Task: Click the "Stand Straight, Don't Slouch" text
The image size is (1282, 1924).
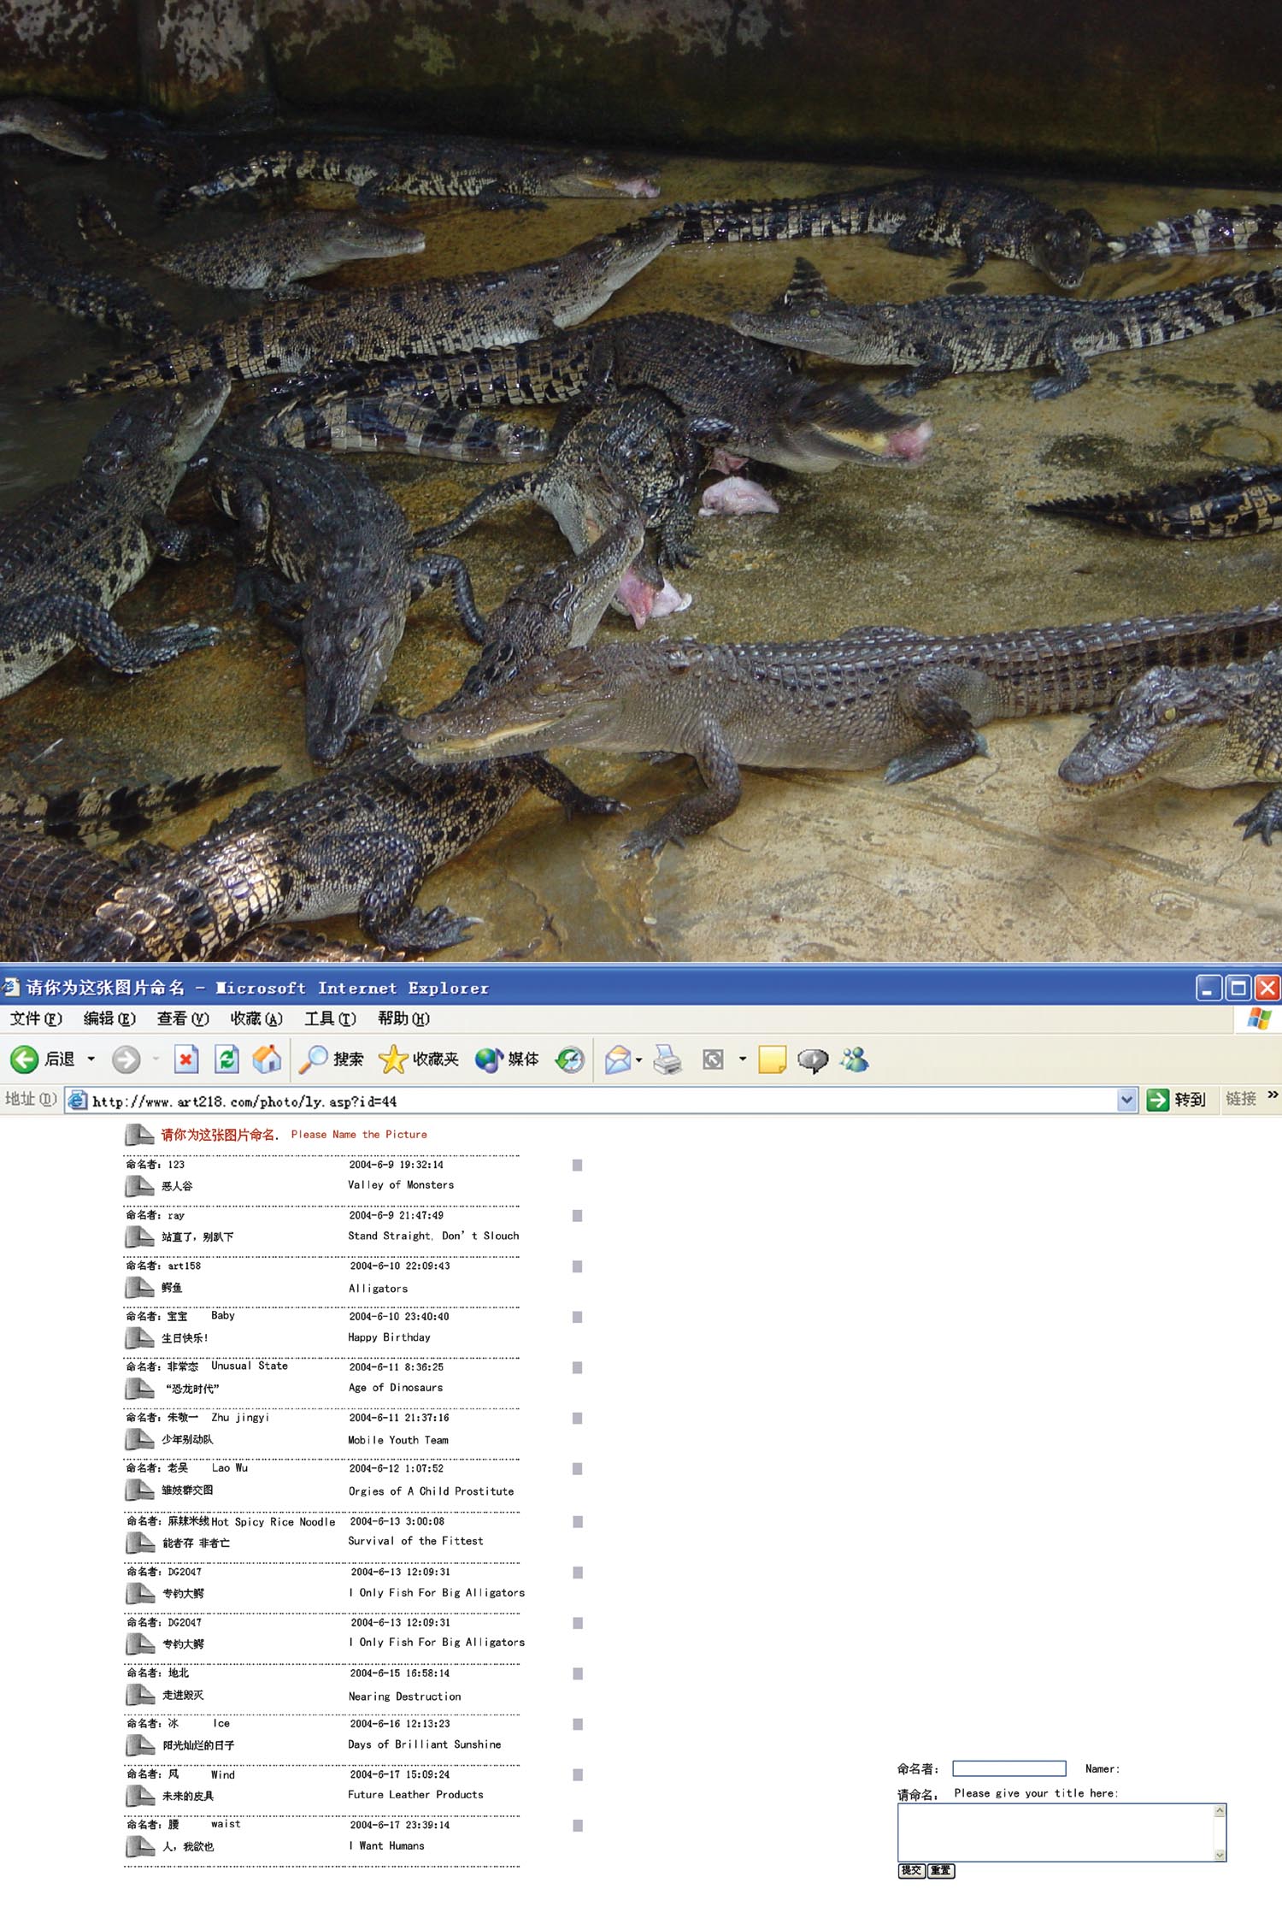Action: [433, 1236]
